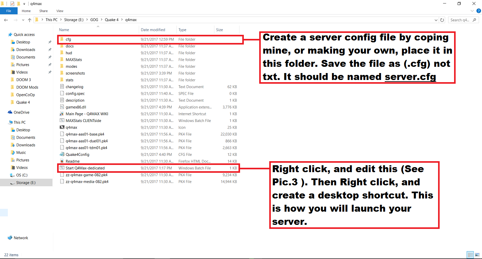Switch to Large icons view layout
Screen dimensions: 482x259
point(477,255)
